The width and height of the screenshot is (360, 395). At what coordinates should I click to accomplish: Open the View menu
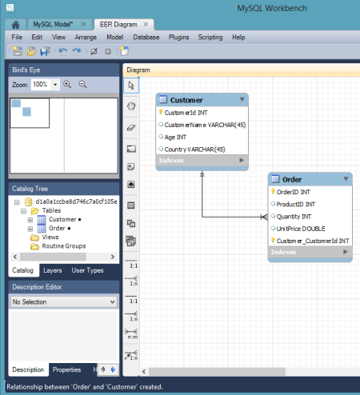pos(58,37)
